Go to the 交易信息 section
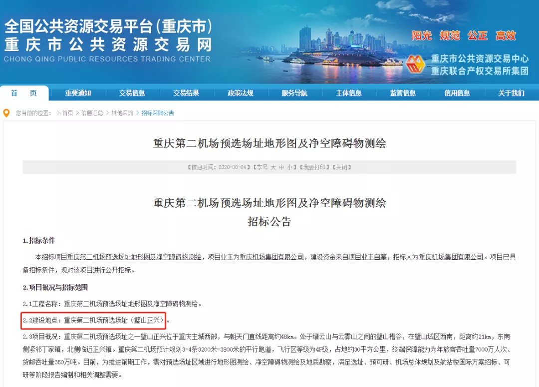 [132, 93]
